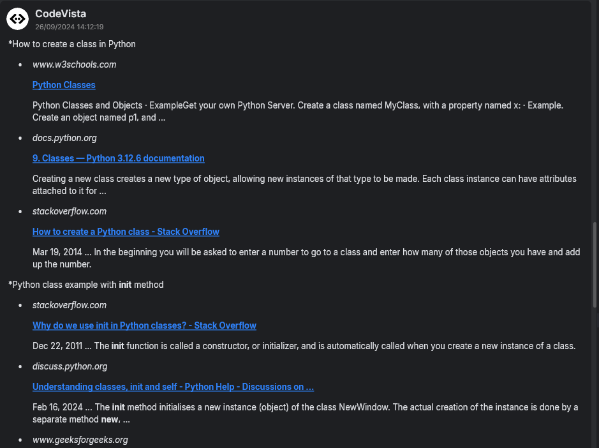Open the Python Classes link
Screen dimensions: 599x448
(64, 85)
